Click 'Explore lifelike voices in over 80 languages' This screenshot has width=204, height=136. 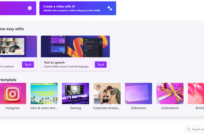click(66, 66)
